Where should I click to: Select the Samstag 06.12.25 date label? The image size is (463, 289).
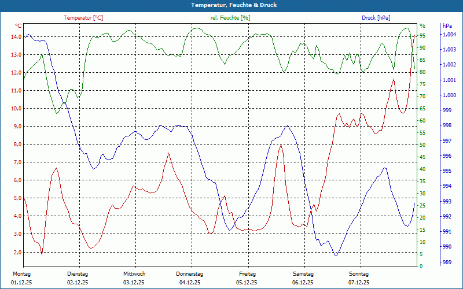click(303, 278)
